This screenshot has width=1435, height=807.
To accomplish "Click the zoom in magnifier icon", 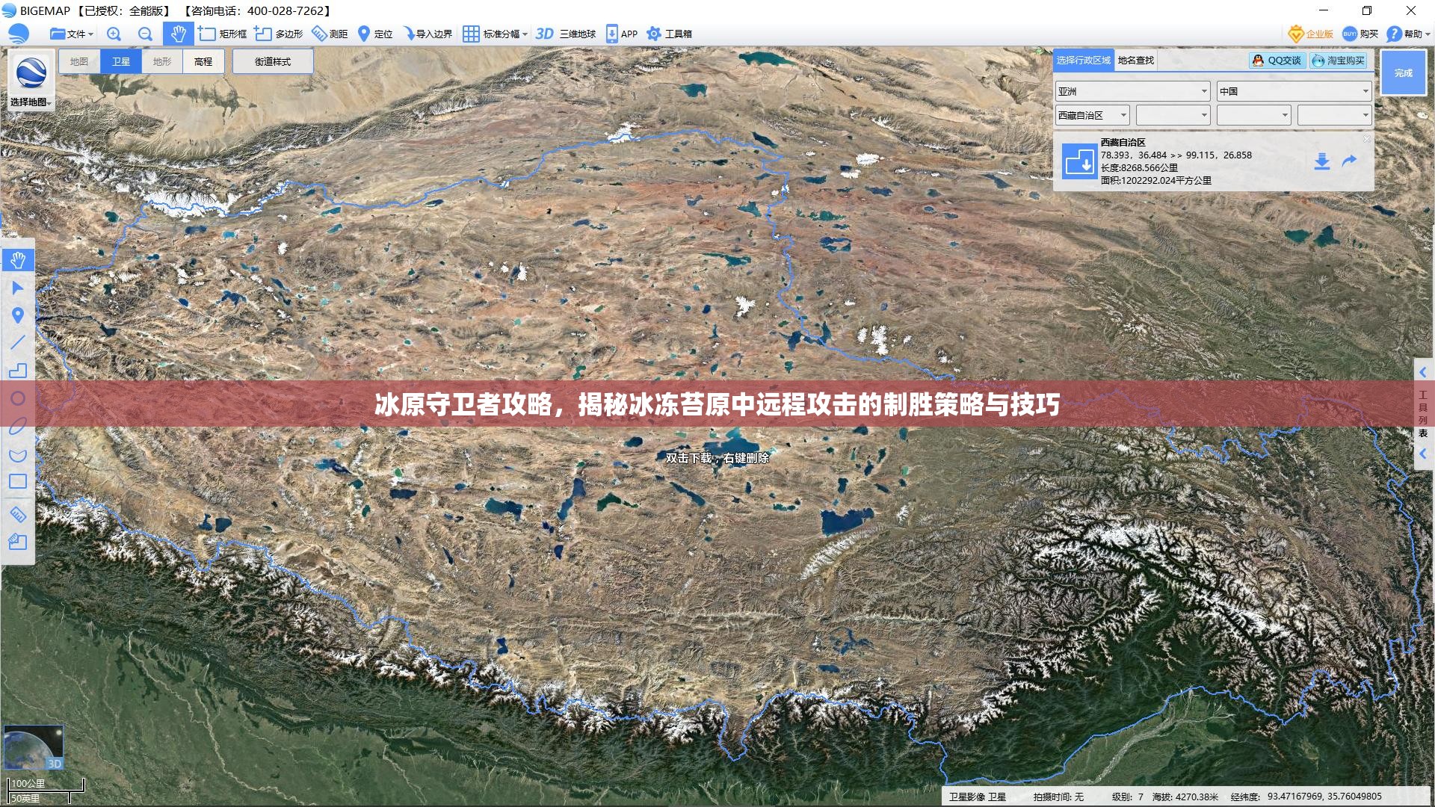I will click(x=114, y=34).
